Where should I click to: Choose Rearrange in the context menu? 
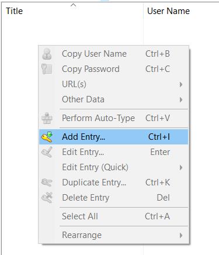tap(114, 235)
